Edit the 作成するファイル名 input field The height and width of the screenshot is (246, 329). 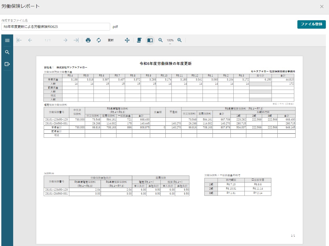[x=56, y=27]
